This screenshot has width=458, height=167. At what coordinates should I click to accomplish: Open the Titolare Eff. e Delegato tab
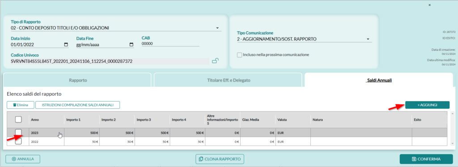tap(228, 80)
